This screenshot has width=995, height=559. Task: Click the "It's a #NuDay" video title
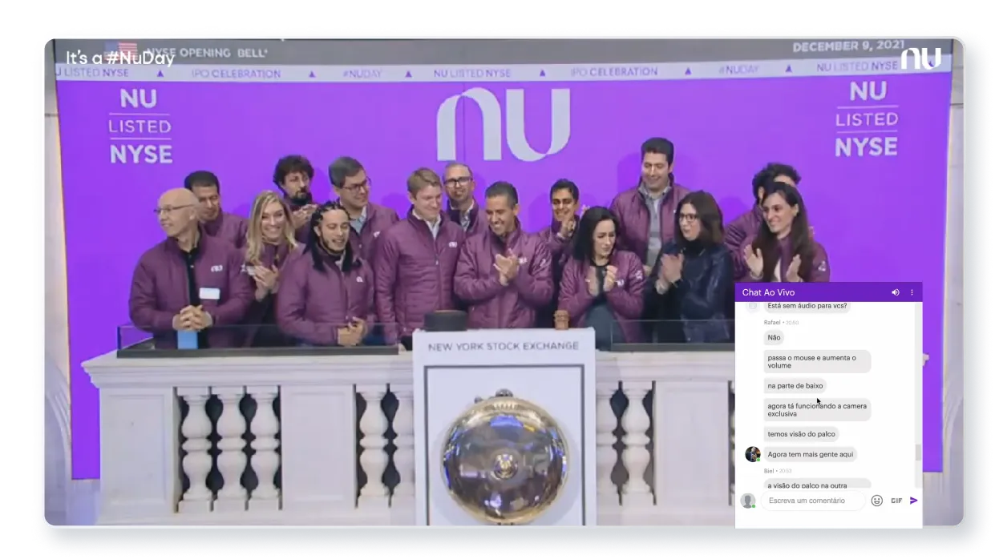pos(120,58)
